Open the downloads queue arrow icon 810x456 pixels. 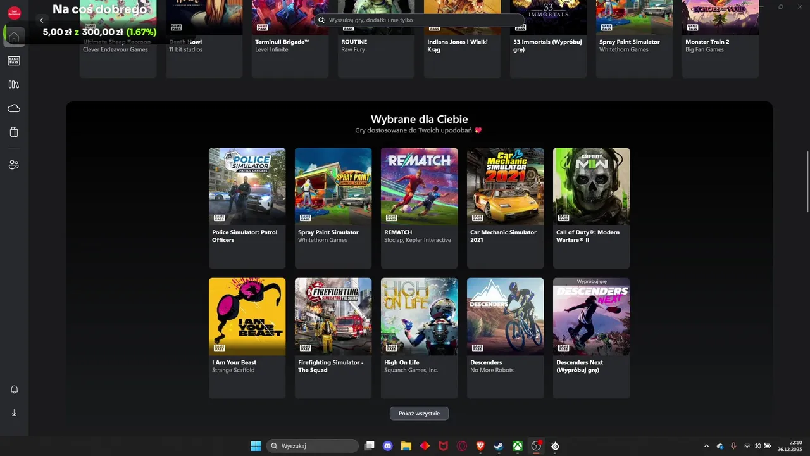(x=14, y=413)
